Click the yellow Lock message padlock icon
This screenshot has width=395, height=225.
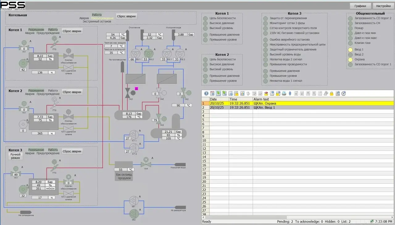(331, 94)
